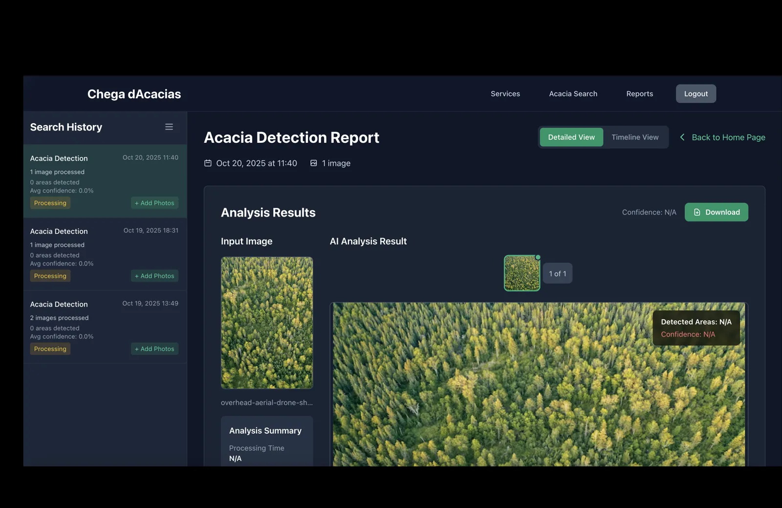
Task: Add Photos to Oct 19 13:49 search
Action: pos(154,349)
